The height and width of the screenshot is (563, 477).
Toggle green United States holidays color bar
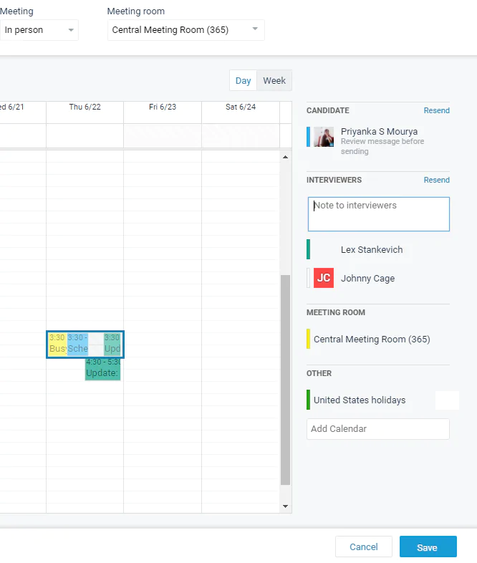pos(308,400)
